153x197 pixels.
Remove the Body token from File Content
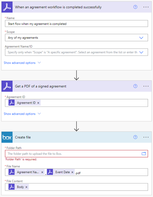tap(26, 187)
